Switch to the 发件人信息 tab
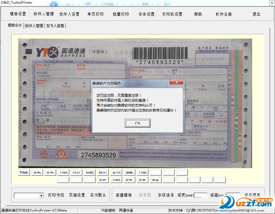 point(55,26)
